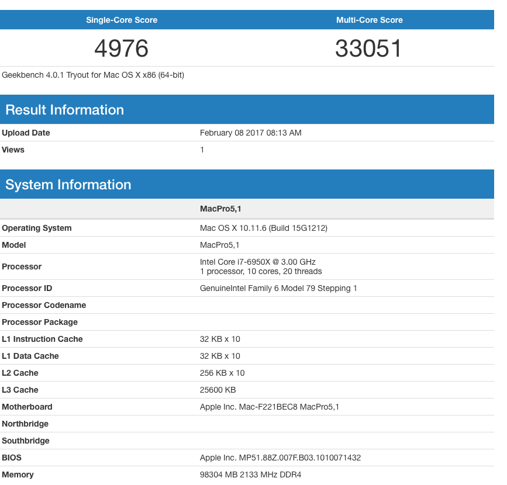Click the Southbridge label
This screenshot has width=507, height=485.
(26, 441)
